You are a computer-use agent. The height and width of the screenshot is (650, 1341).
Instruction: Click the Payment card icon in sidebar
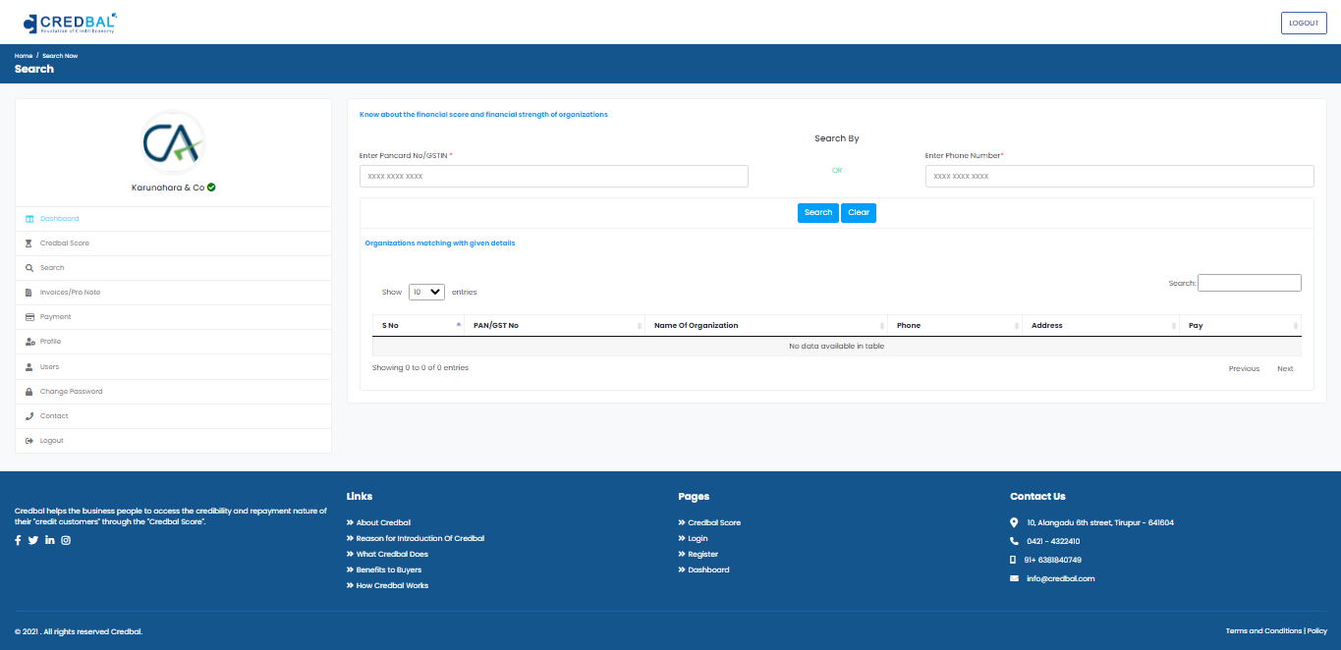point(29,317)
